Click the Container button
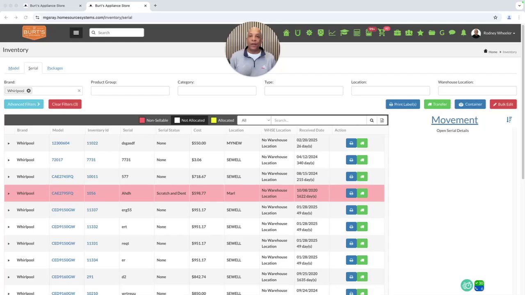This screenshot has width=525, height=295. [x=470, y=104]
